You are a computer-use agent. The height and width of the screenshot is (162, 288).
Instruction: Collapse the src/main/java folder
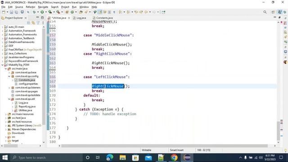pos(6,69)
